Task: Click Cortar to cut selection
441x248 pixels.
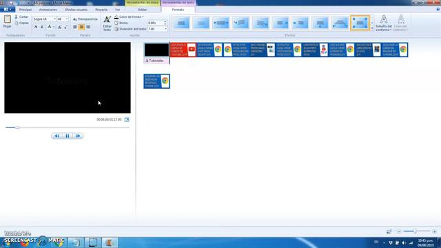Action: pos(21,17)
